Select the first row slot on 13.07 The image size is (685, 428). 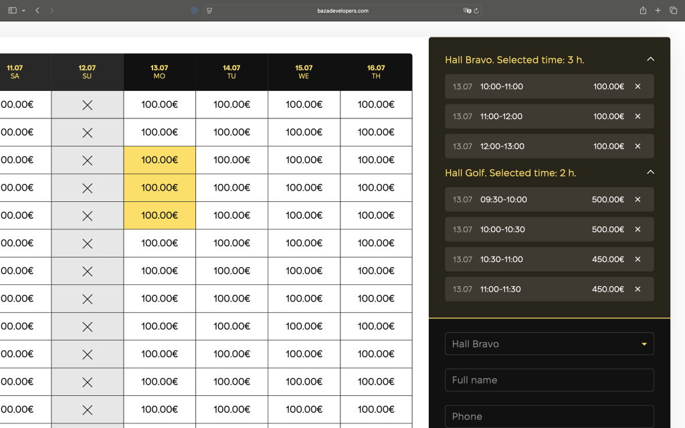(x=159, y=104)
